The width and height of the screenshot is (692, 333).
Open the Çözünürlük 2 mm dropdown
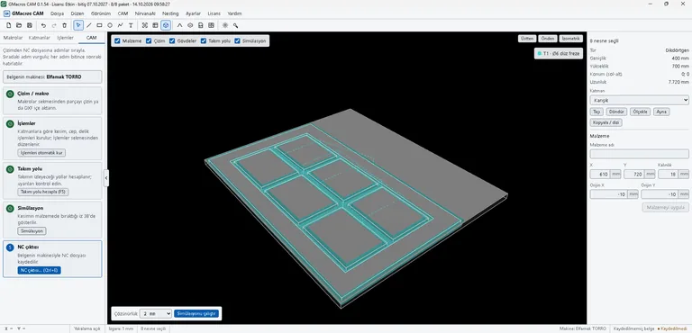pos(155,313)
